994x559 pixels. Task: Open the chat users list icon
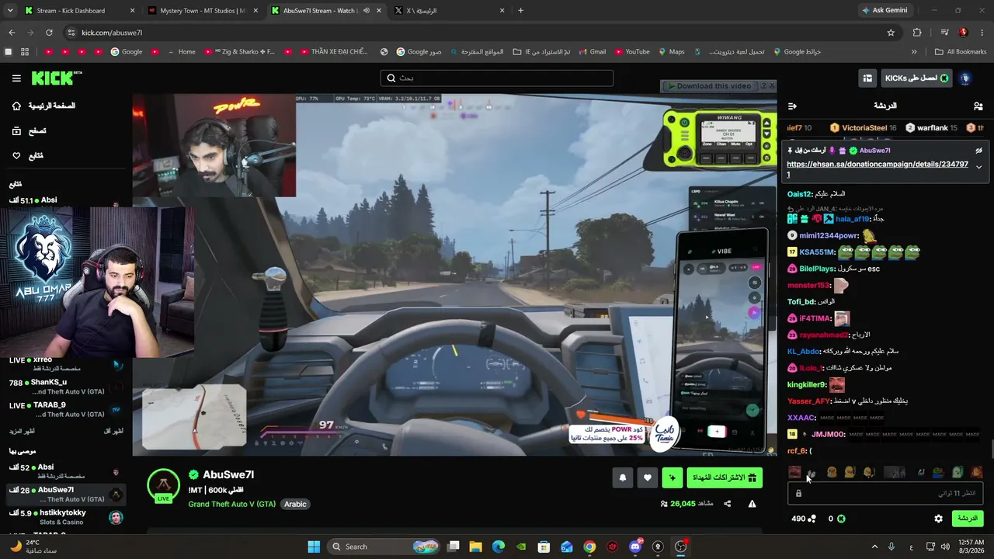click(978, 106)
